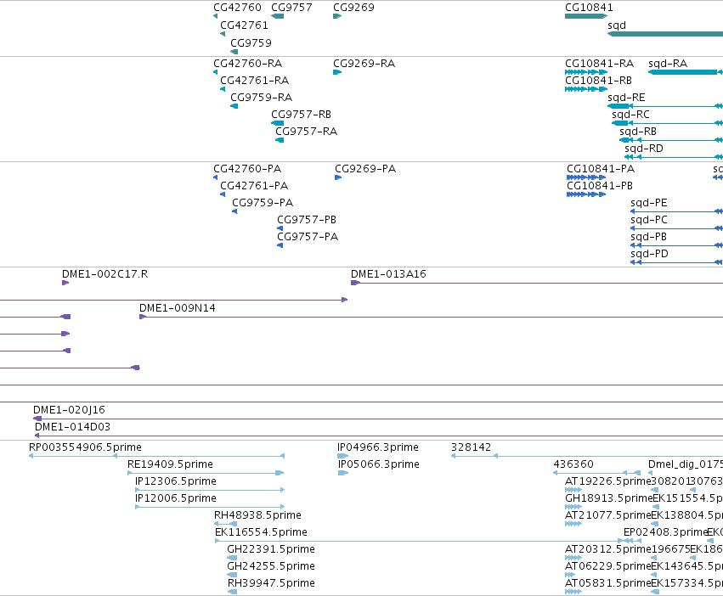Click the AT06229.5prime EST label
This screenshot has height=596, width=723.
click(607, 566)
